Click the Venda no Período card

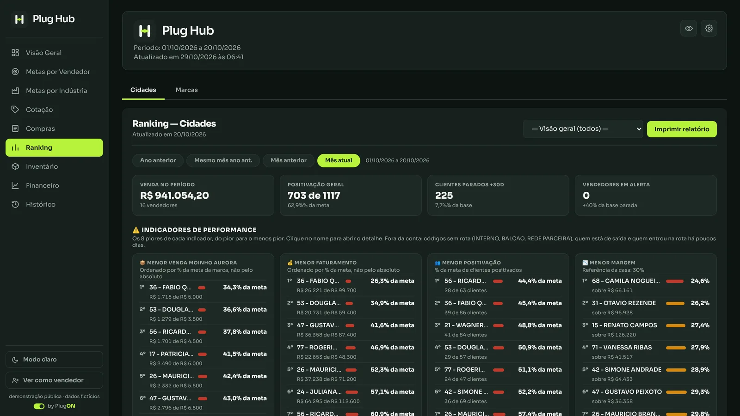point(203,195)
